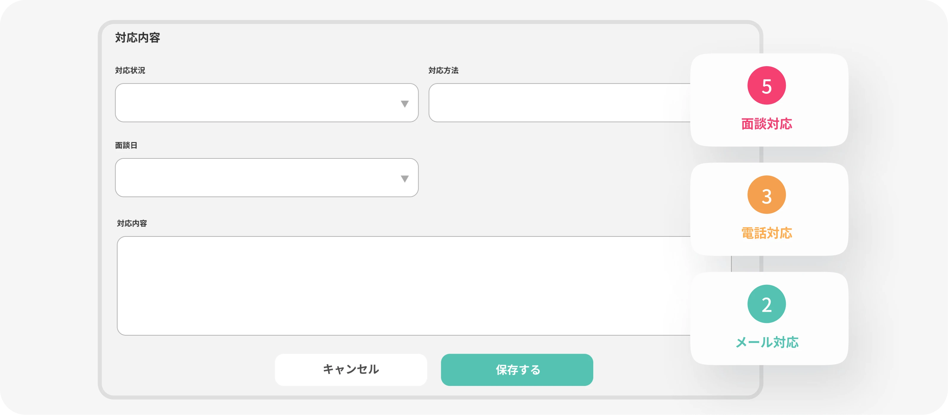
Task: Click the teal number 2 badge
Action: (766, 304)
